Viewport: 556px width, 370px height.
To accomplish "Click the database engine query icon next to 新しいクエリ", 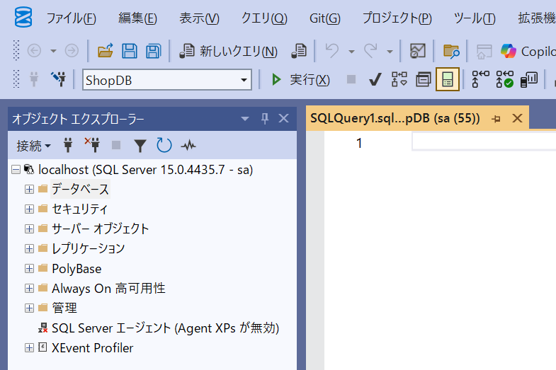I will (x=299, y=51).
